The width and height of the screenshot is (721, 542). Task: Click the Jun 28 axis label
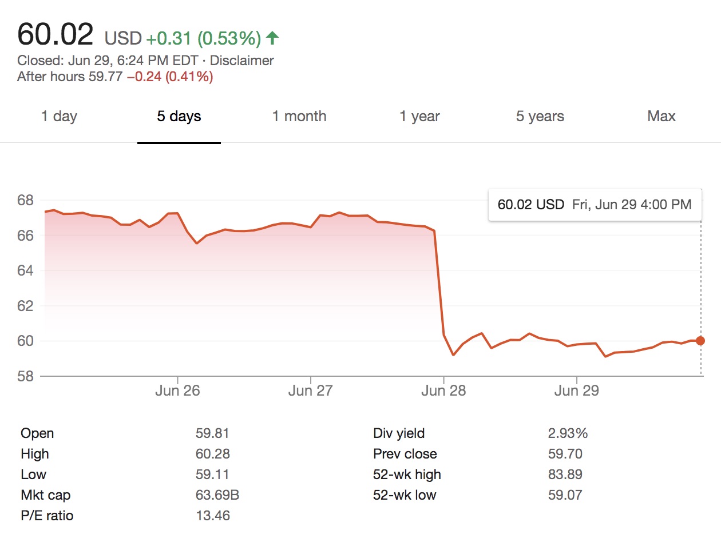pos(443,391)
